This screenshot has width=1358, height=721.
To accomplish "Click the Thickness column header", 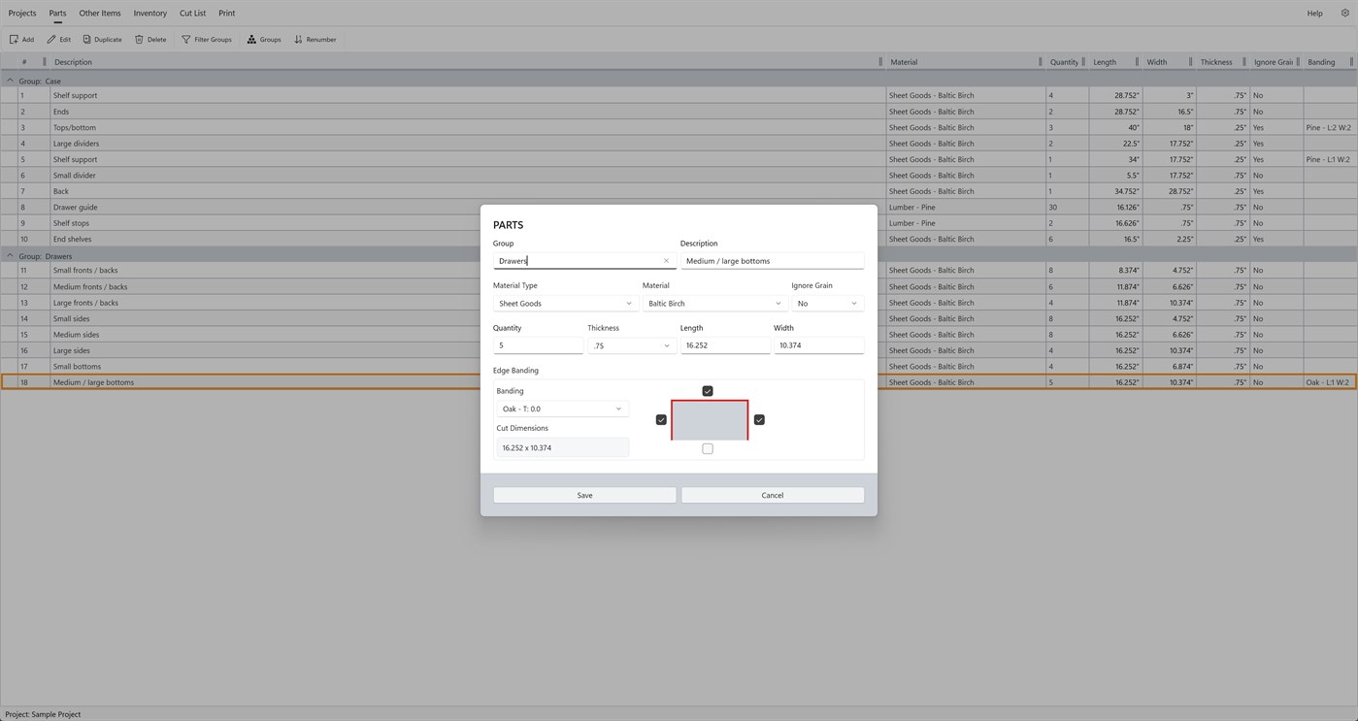I will pos(1221,62).
